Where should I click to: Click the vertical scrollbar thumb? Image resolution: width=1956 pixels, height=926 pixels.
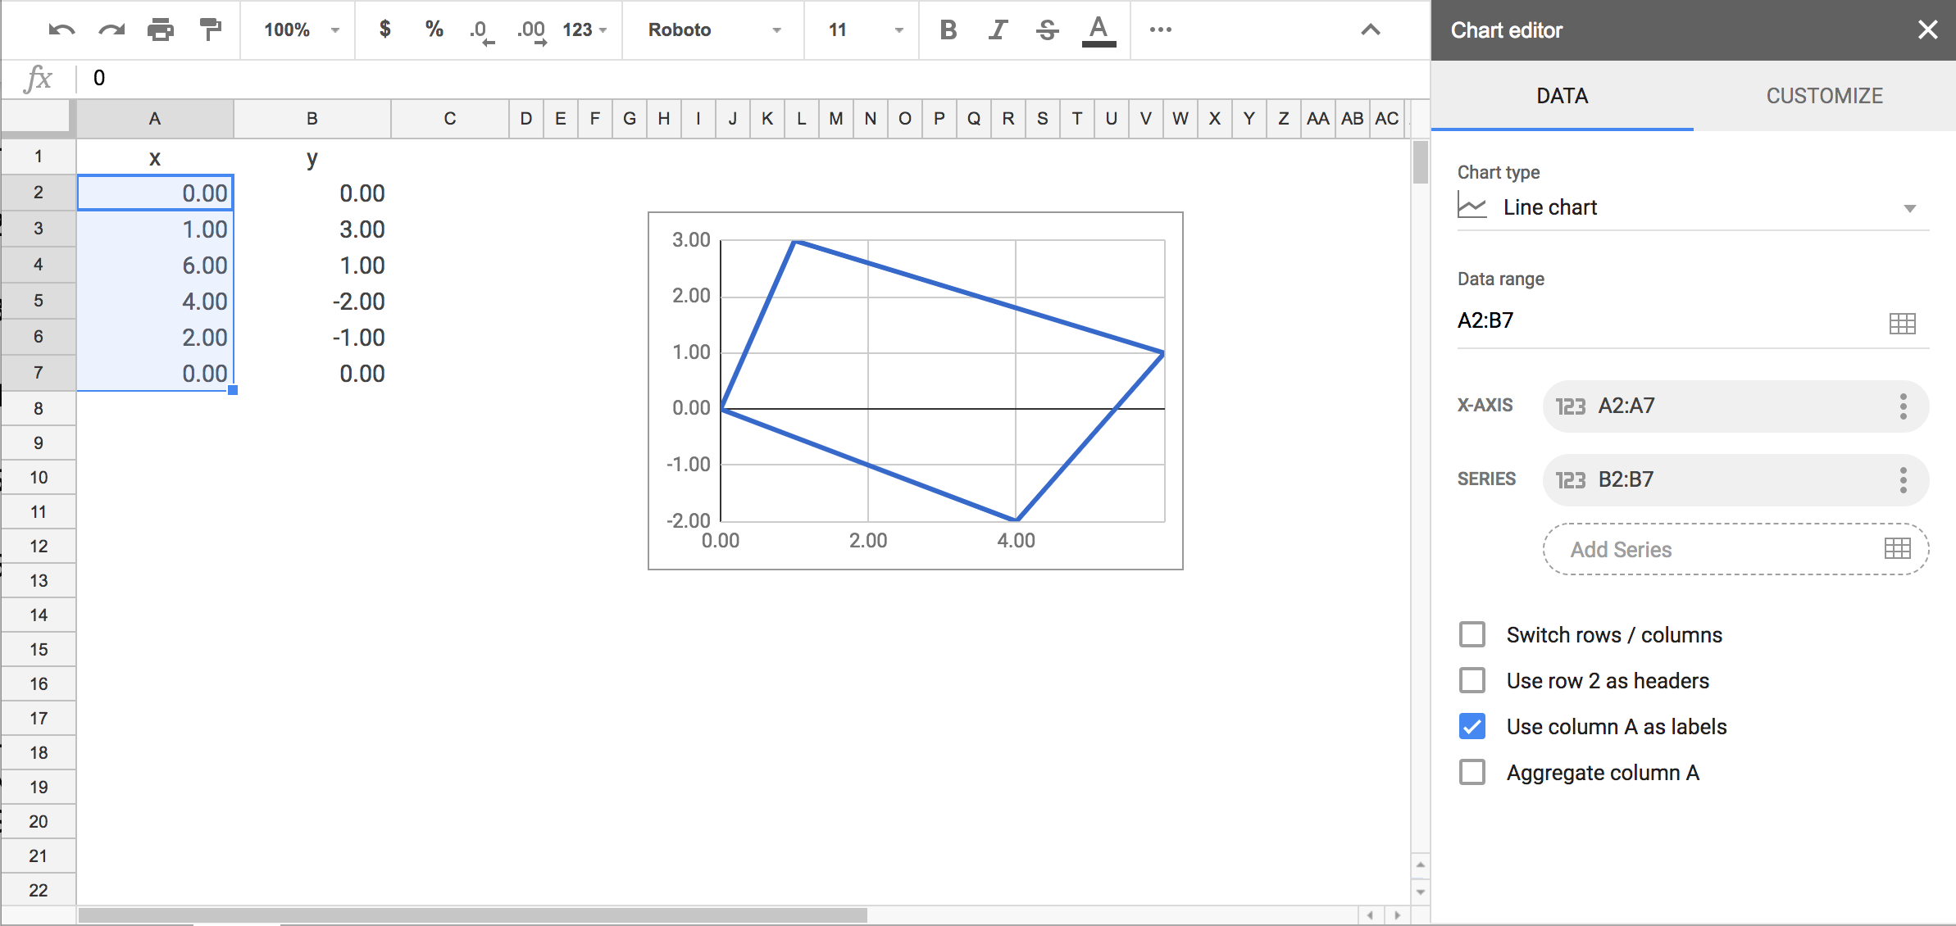point(1420,162)
